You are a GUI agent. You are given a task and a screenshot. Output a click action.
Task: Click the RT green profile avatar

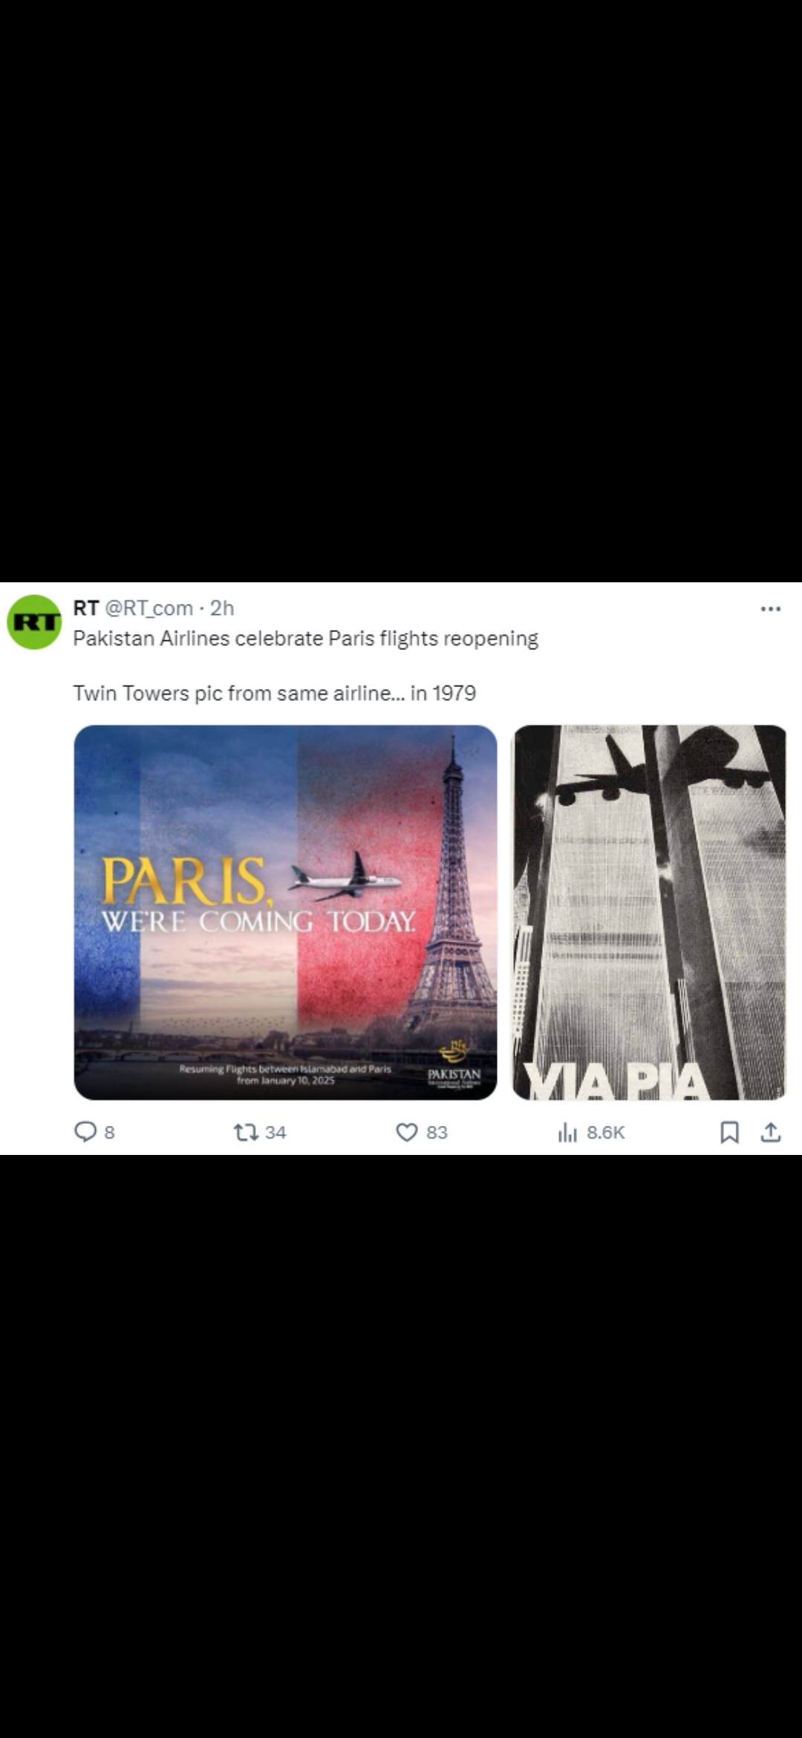click(34, 622)
